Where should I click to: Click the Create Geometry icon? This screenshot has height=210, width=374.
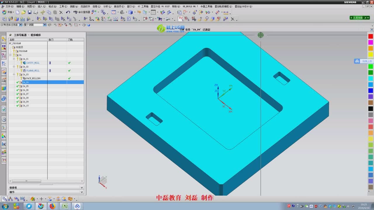pos(16,19)
